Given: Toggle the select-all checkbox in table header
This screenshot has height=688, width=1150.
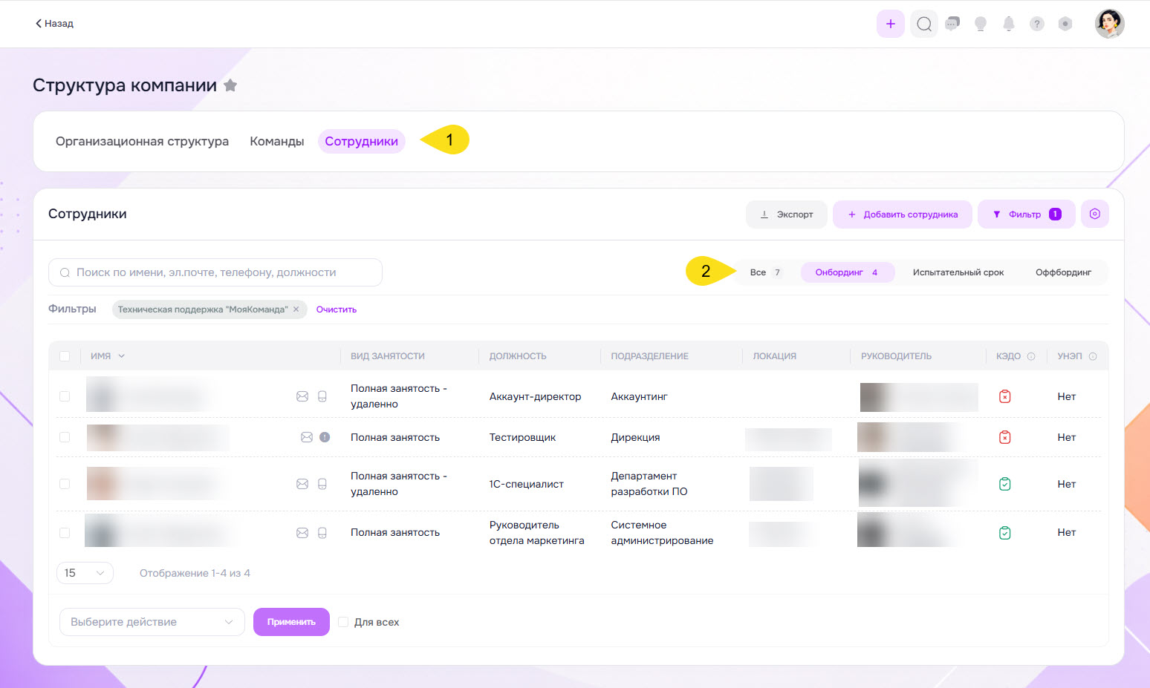Looking at the screenshot, I should pyautogui.click(x=65, y=356).
